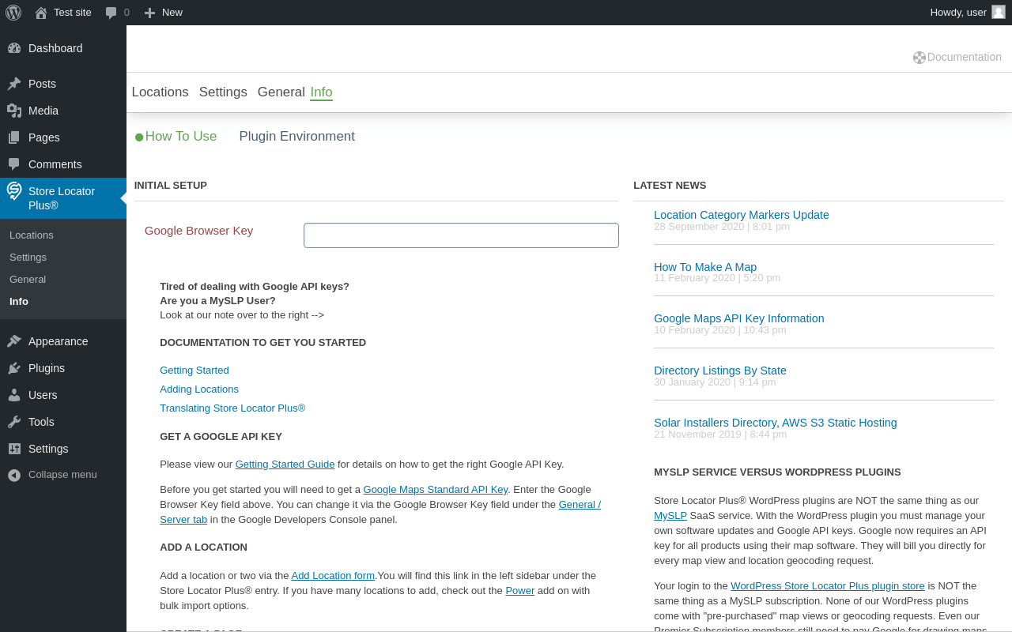Click the Posts pin icon
Viewport: 1012px width, 632px height.
tap(14, 84)
